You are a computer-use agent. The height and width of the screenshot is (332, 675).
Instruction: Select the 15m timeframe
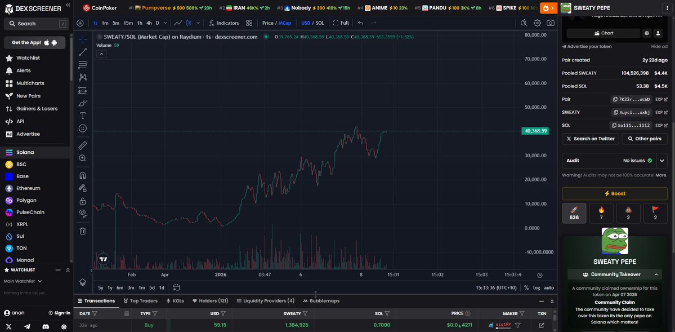(x=128, y=23)
